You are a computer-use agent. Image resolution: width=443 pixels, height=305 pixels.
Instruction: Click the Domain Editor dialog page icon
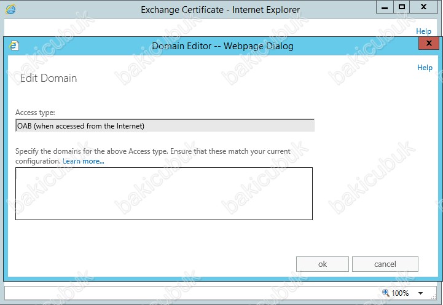point(14,46)
